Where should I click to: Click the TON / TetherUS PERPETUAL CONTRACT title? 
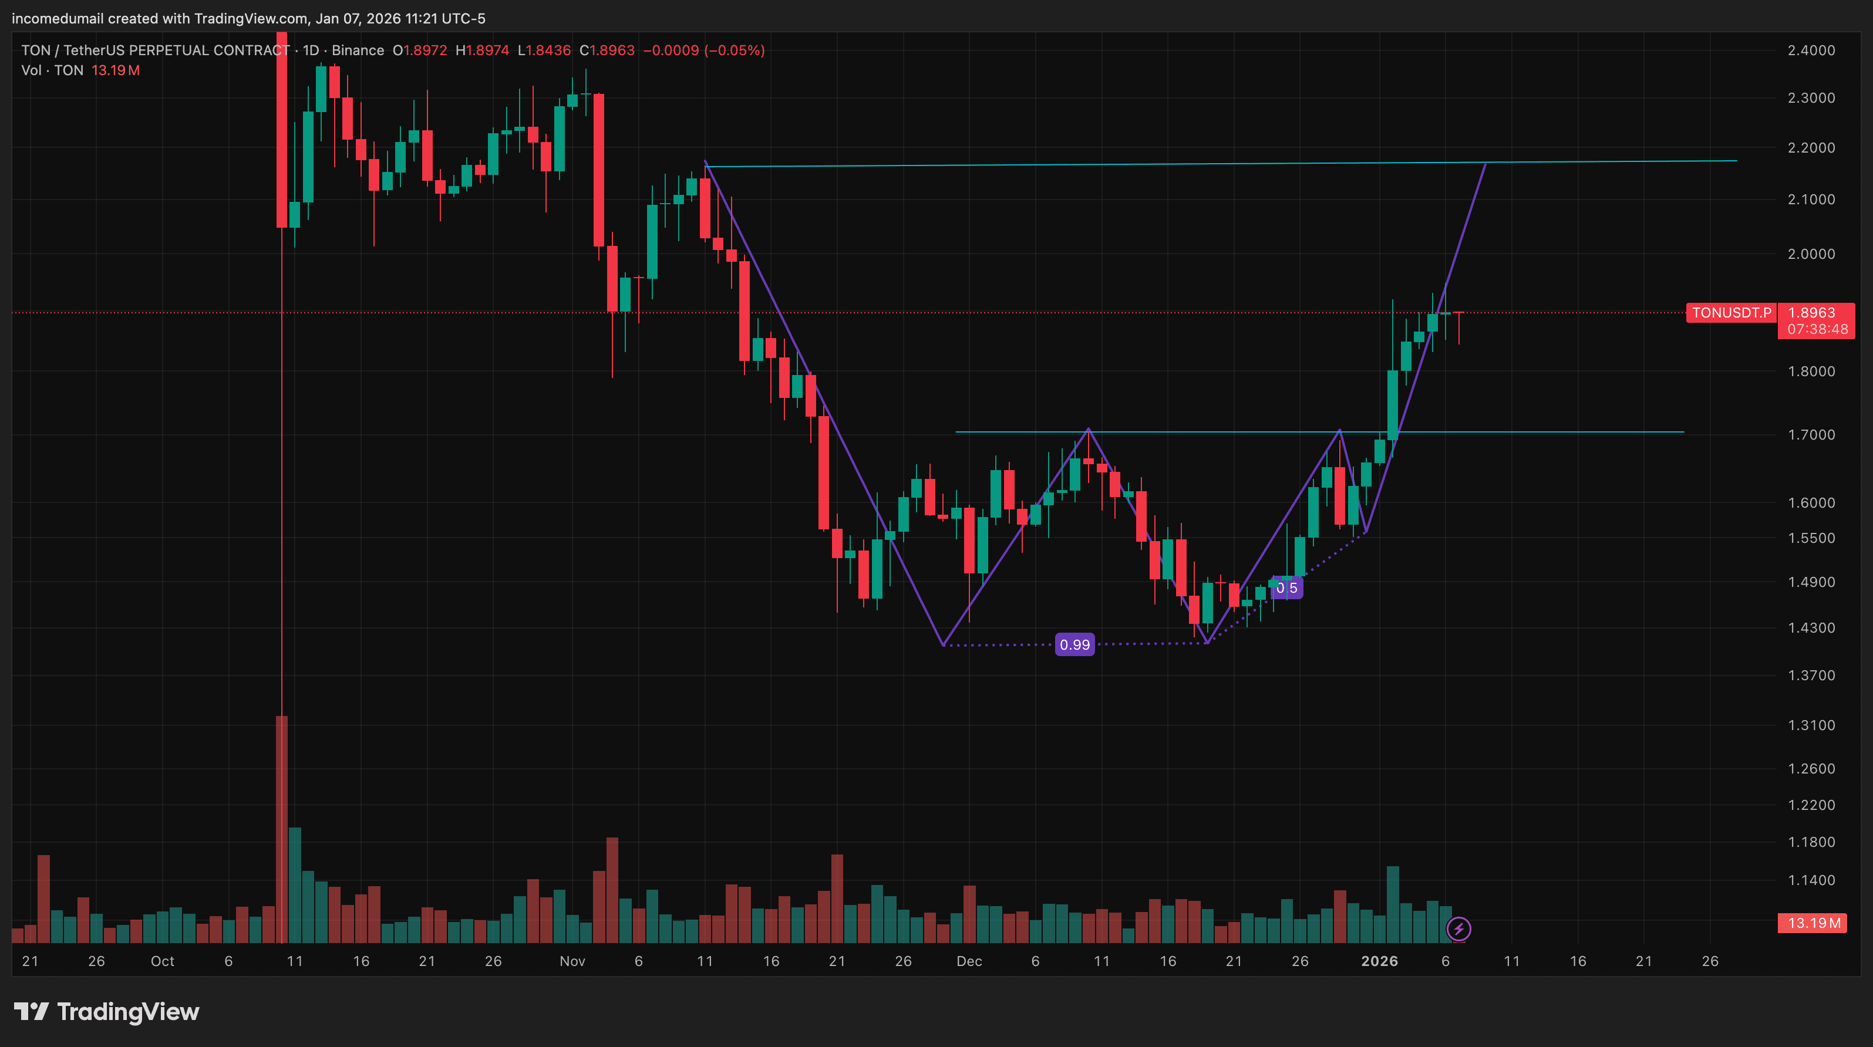click(x=155, y=50)
